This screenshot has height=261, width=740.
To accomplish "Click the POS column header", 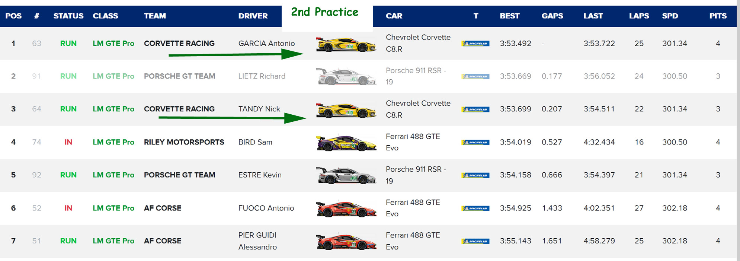I will click(x=13, y=16).
